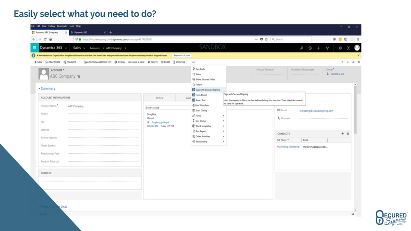Reload the page with the refresh icon
Image resolution: width=411 pixels, height=231 pixels.
pos(45,39)
